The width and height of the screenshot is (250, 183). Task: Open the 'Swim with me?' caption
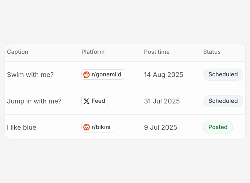(x=30, y=75)
